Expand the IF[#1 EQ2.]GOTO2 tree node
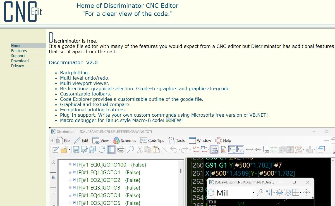The width and height of the screenshot is (335, 206). tap(70, 180)
